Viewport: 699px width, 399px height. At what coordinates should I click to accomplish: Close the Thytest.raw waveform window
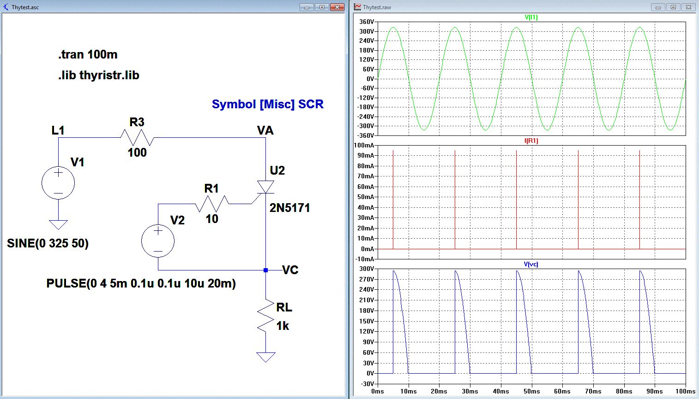[x=689, y=7]
